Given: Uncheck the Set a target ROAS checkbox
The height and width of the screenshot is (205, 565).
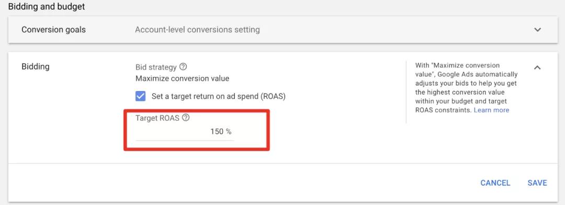Looking at the screenshot, I should (x=141, y=97).
